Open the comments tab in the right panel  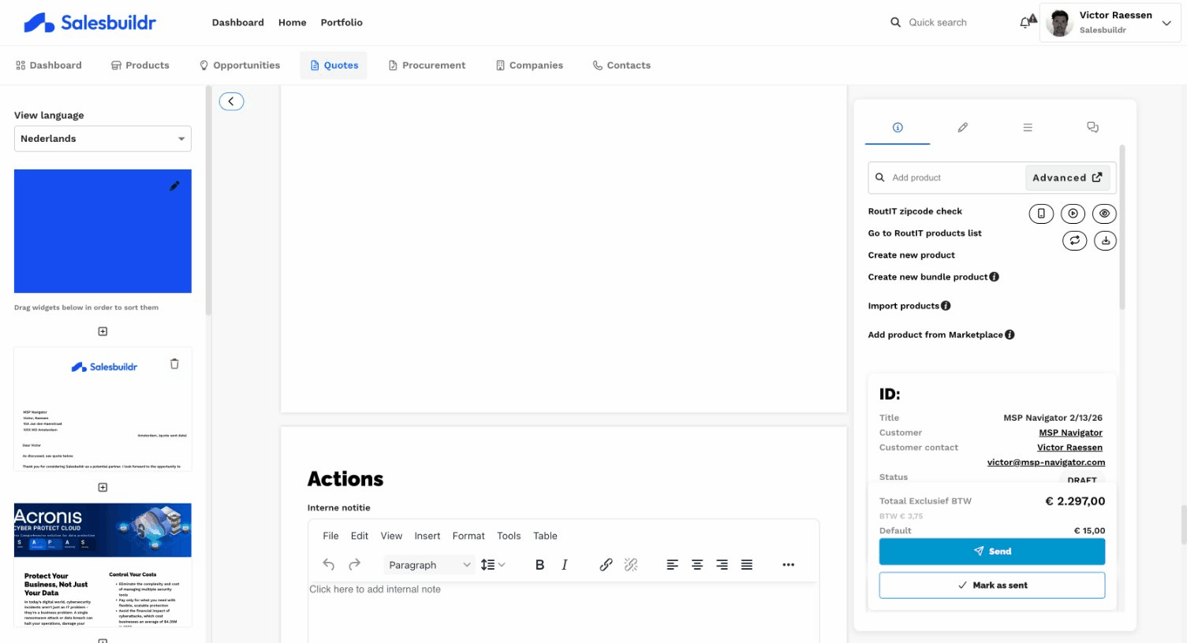tap(1092, 127)
